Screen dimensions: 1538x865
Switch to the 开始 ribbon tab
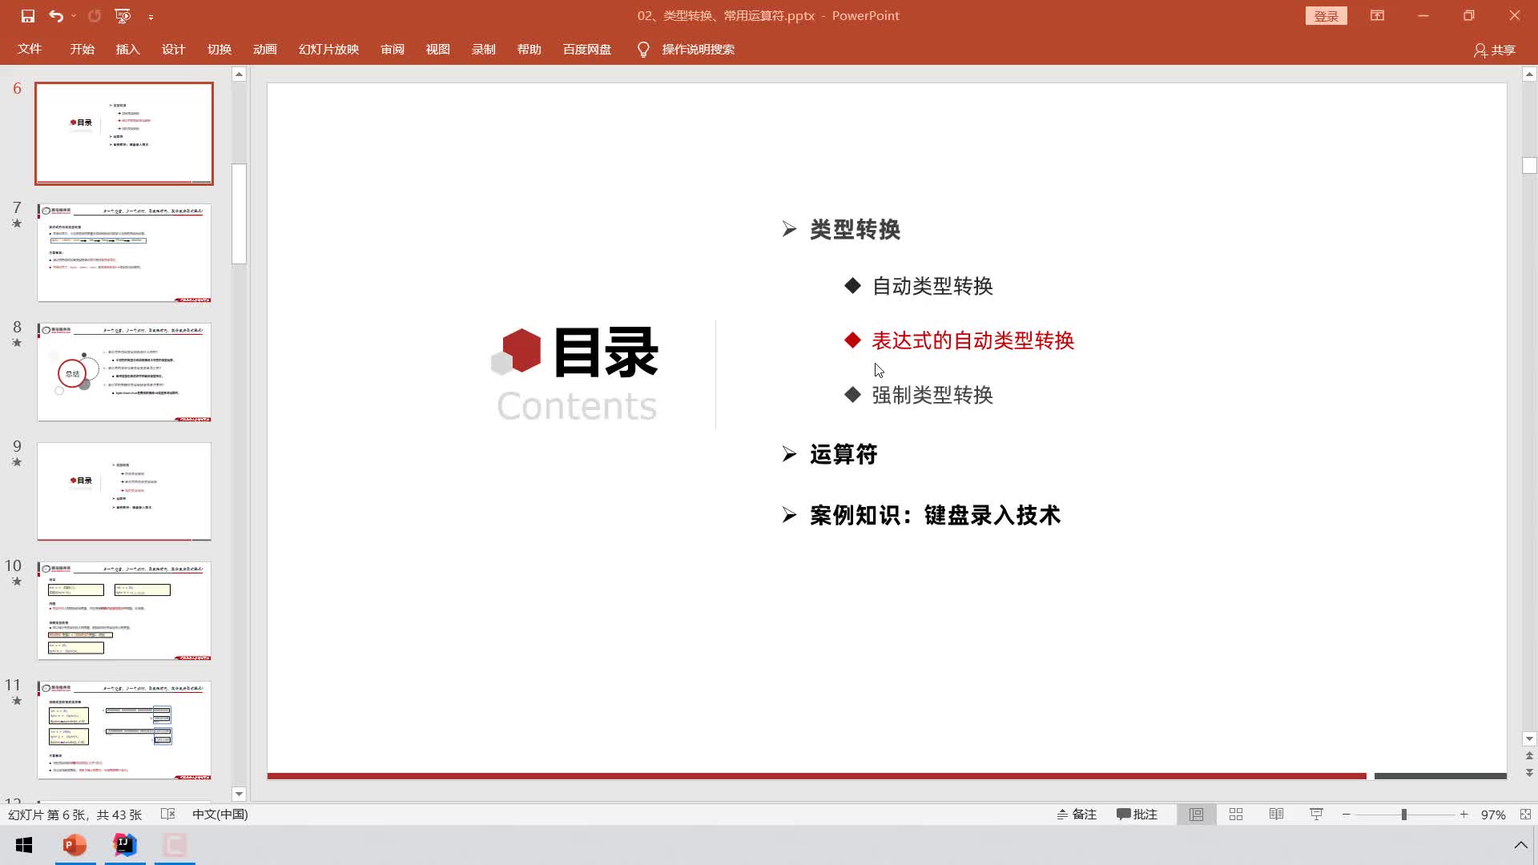82,49
